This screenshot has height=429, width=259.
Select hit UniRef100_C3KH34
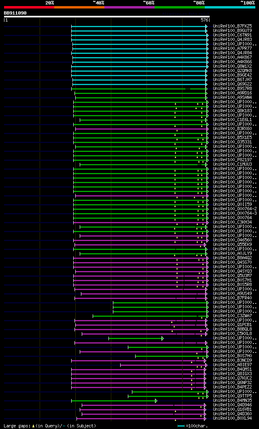[233, 222]
